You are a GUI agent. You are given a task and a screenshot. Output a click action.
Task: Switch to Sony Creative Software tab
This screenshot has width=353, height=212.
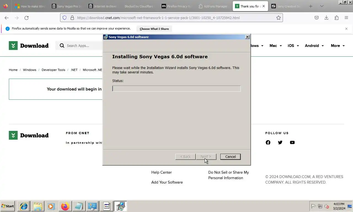click(286, 6)
